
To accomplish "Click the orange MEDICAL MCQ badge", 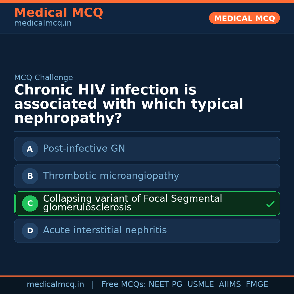I will [x=244, y=18].
